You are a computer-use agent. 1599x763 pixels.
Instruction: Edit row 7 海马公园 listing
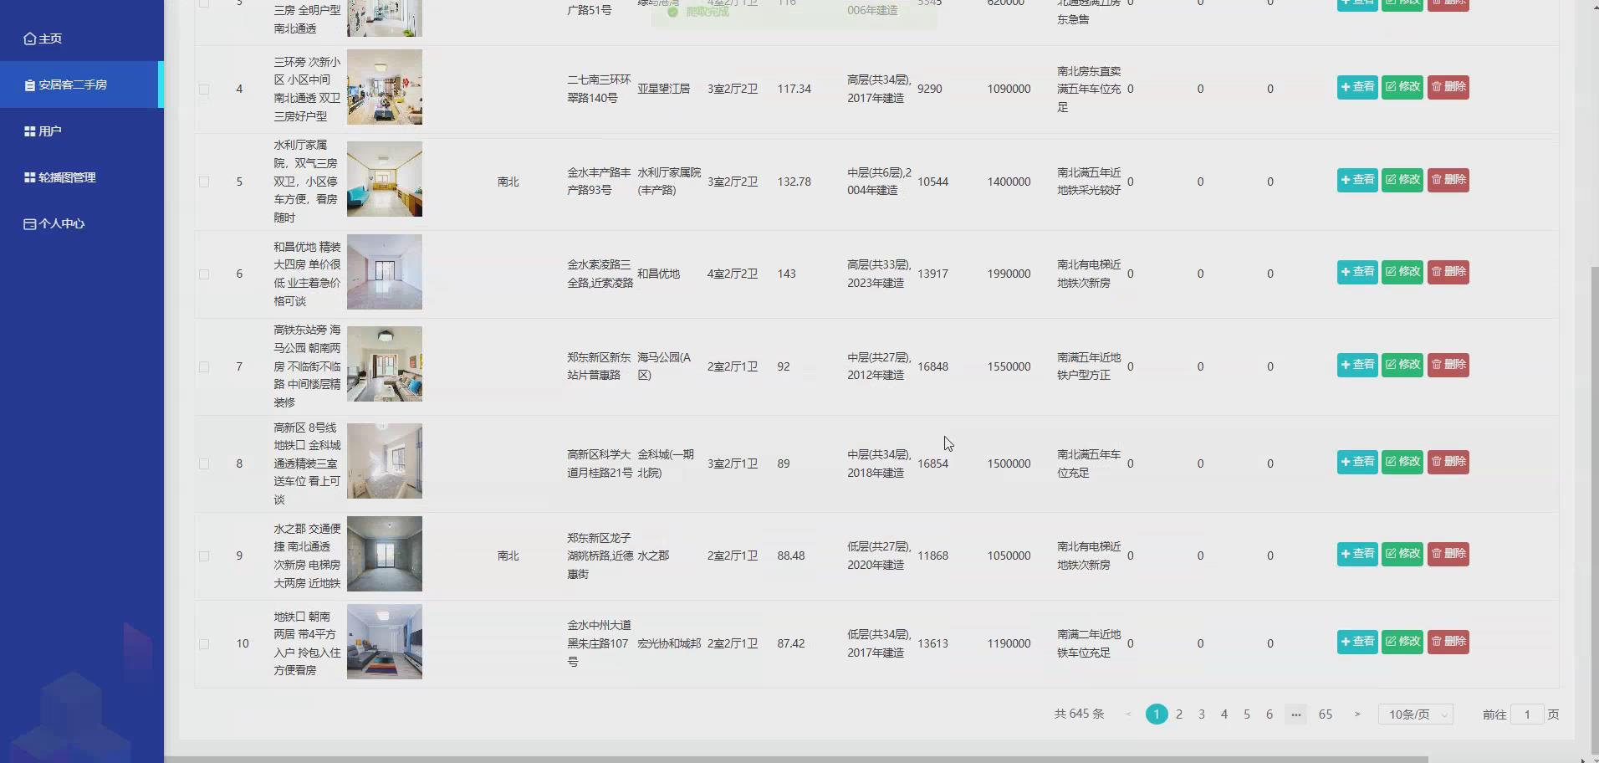(1402, 365)
